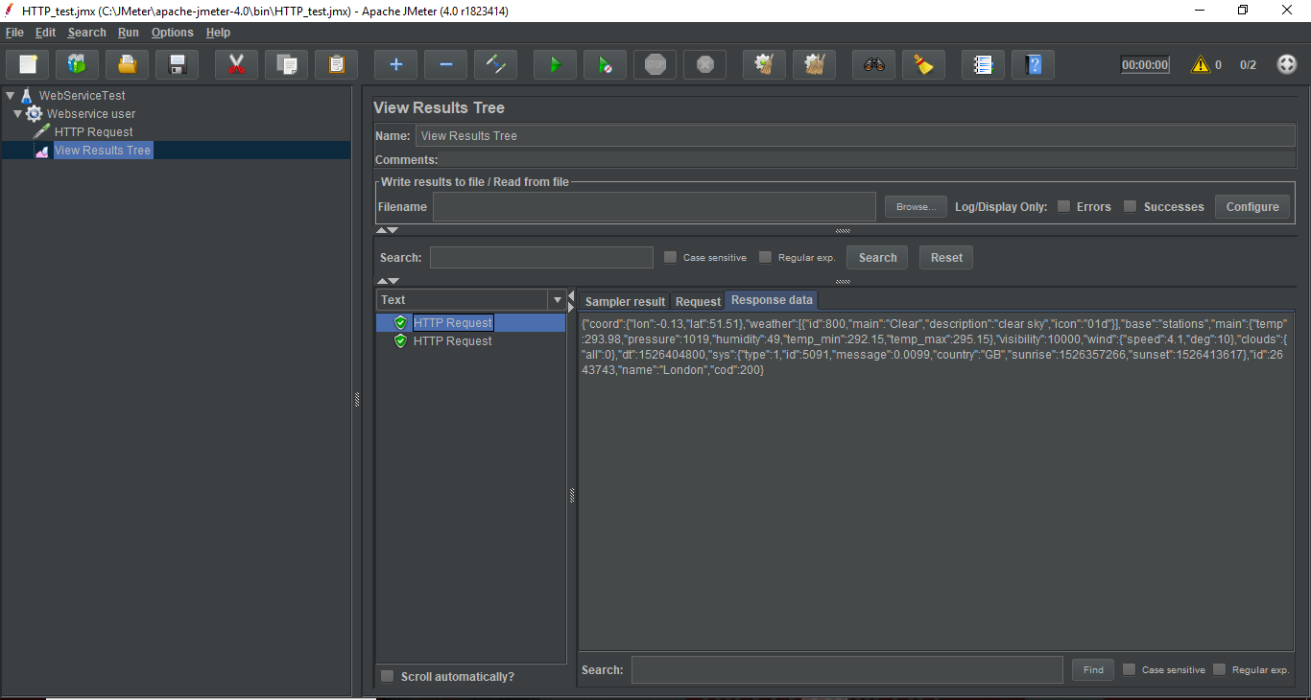Collapse the WebServiceTest tree node

pos(10,96)
